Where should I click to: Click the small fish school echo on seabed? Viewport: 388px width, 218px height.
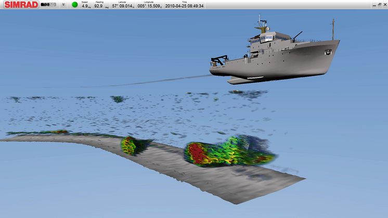tap(128, 146)
